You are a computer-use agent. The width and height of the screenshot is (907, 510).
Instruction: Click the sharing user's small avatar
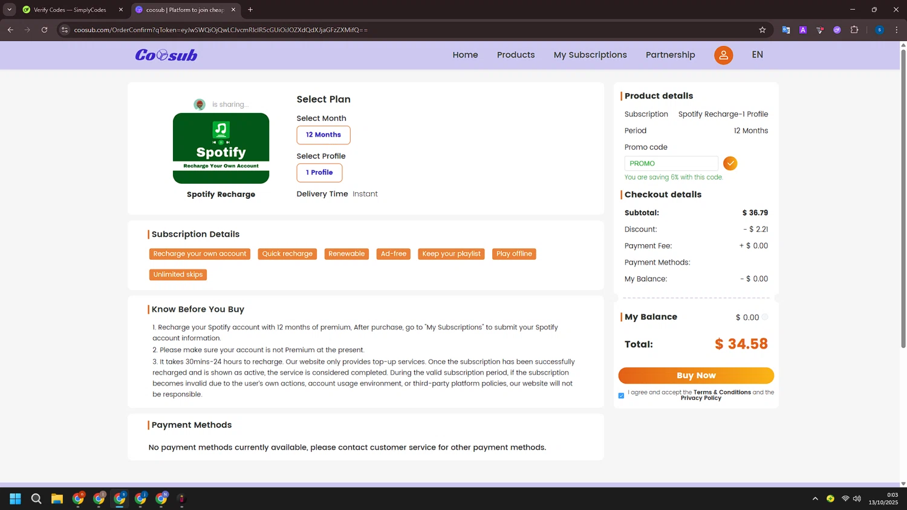tap(200, 105)
